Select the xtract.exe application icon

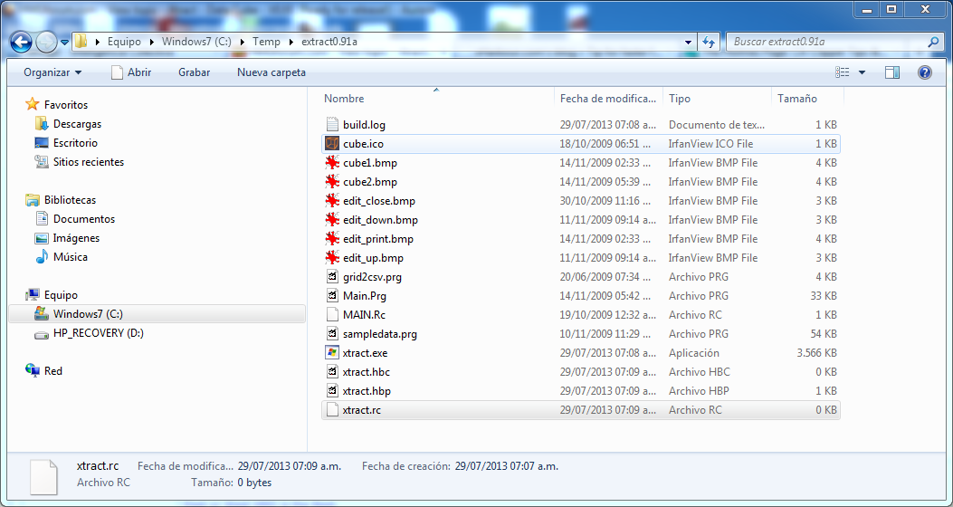point(332,353)
